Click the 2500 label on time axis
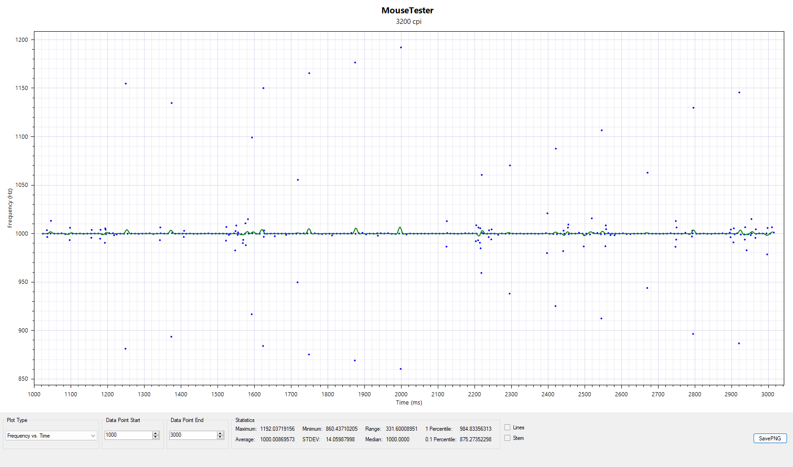The image size is (793, 467). 585,394
